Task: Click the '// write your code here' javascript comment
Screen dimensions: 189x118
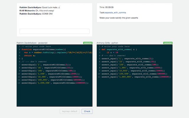Action: (x=36, y=47)
